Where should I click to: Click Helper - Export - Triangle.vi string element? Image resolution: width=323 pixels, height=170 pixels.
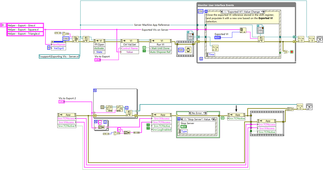[25, 34]
